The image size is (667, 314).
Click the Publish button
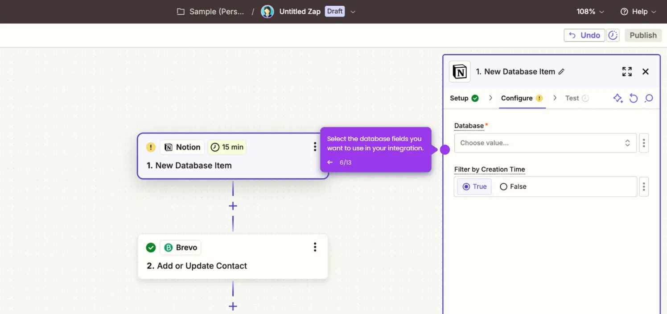643,35
